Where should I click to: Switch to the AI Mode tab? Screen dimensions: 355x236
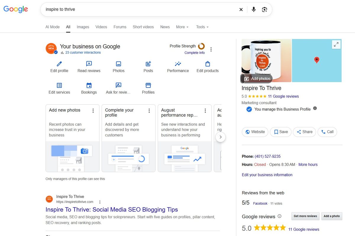(x=53, y=27)
